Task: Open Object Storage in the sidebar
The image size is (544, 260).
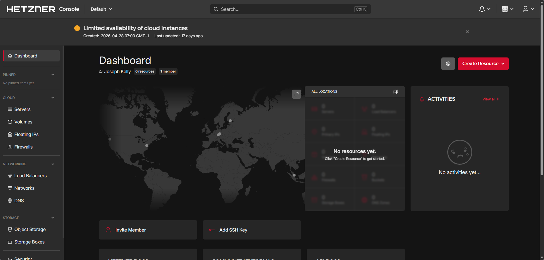Action: point(31,229)
